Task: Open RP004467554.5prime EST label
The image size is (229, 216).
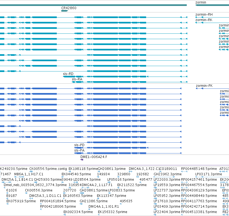Action: (199, 185)
